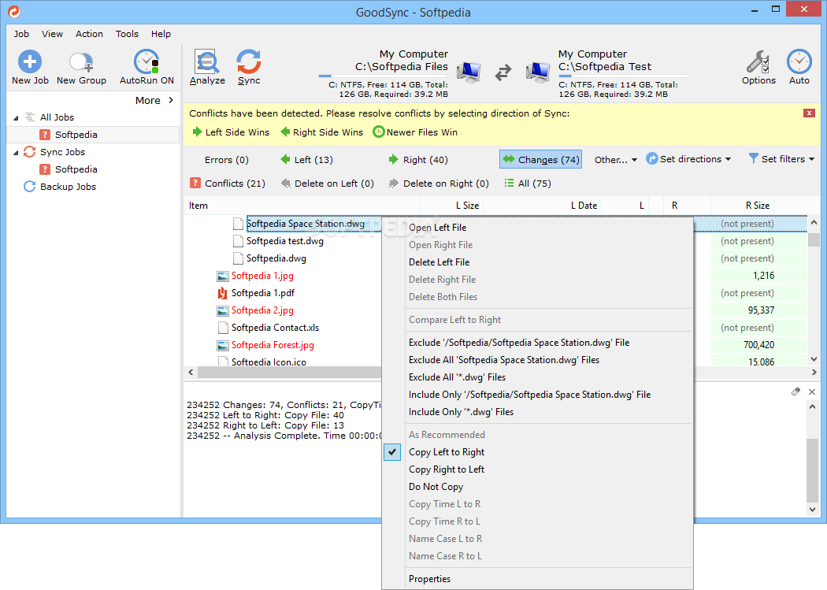827x590 pixels.
Task: Open the View menu
Action: pyautogui.click(x=52, y=34)
